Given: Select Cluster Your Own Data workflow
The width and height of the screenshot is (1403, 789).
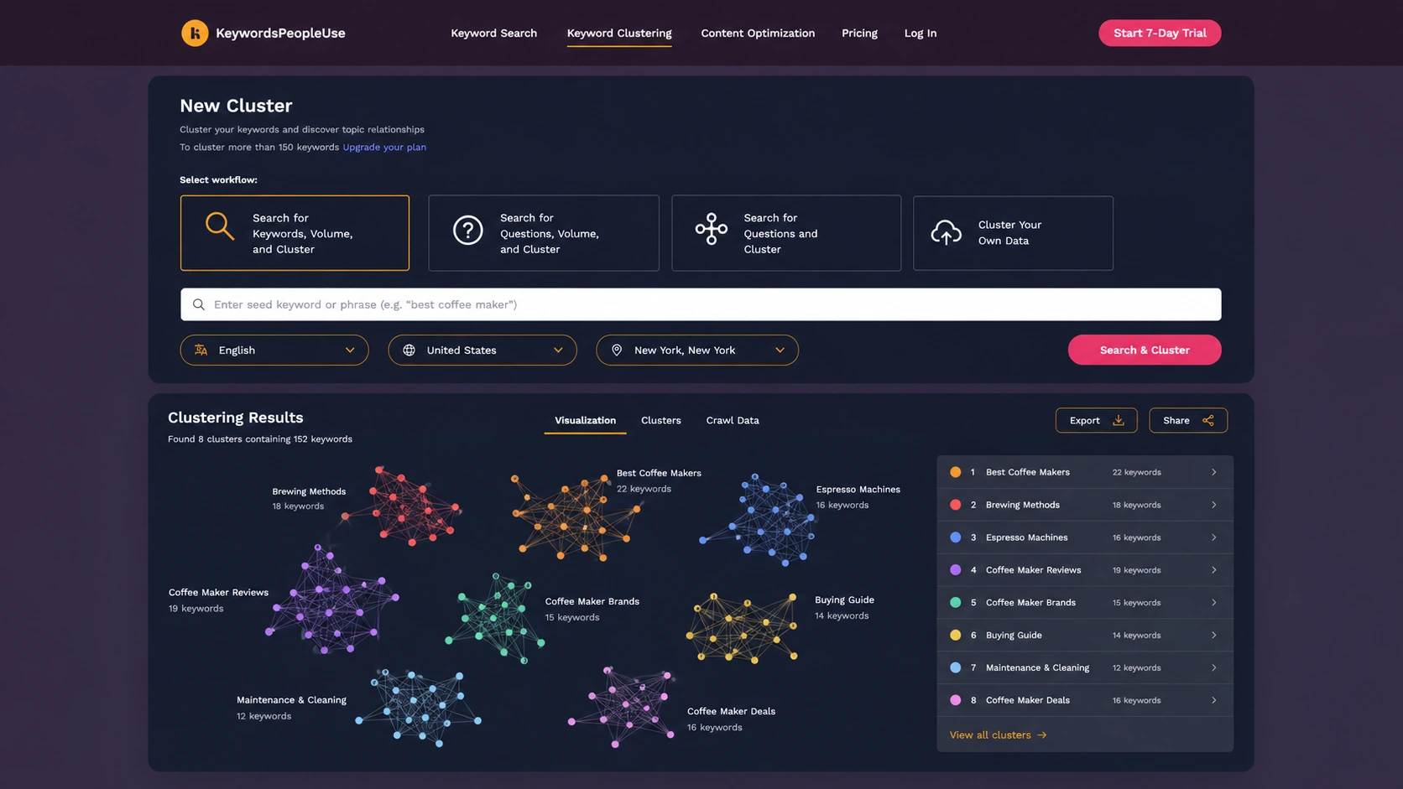Looking at the screenshot, I should tap(1013, 233).
